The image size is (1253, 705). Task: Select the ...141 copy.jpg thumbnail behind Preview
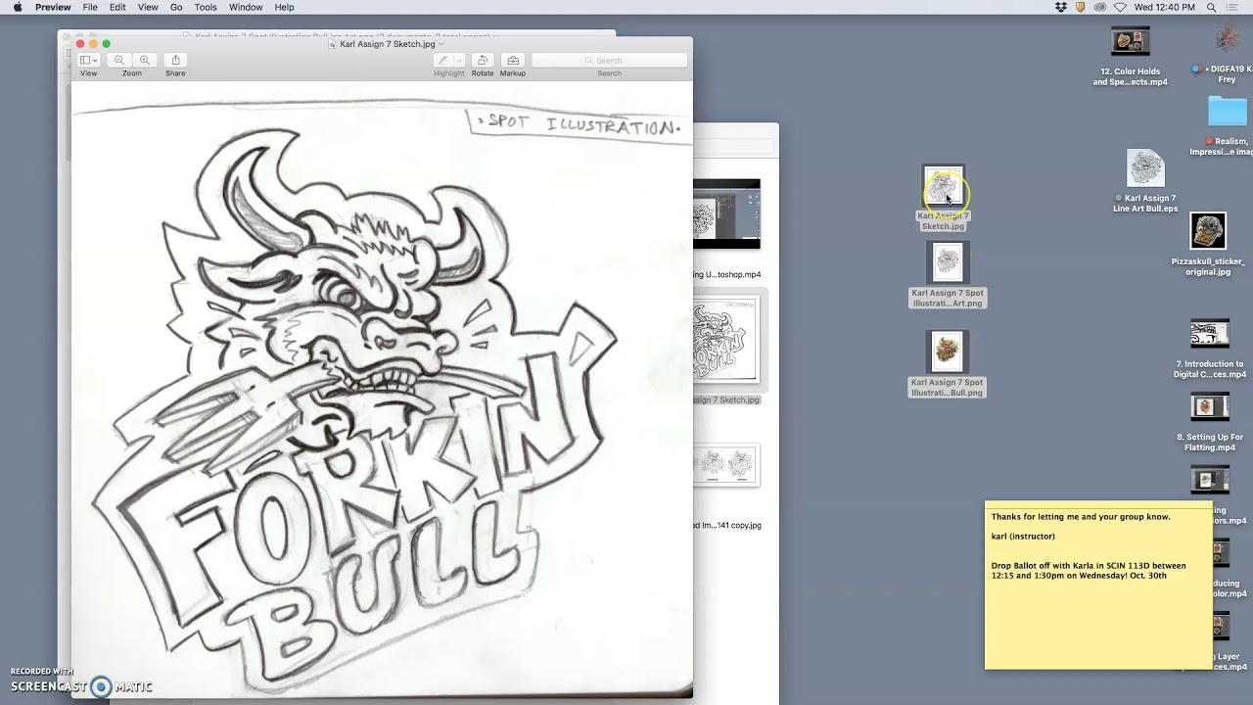[x=725, y=466]
